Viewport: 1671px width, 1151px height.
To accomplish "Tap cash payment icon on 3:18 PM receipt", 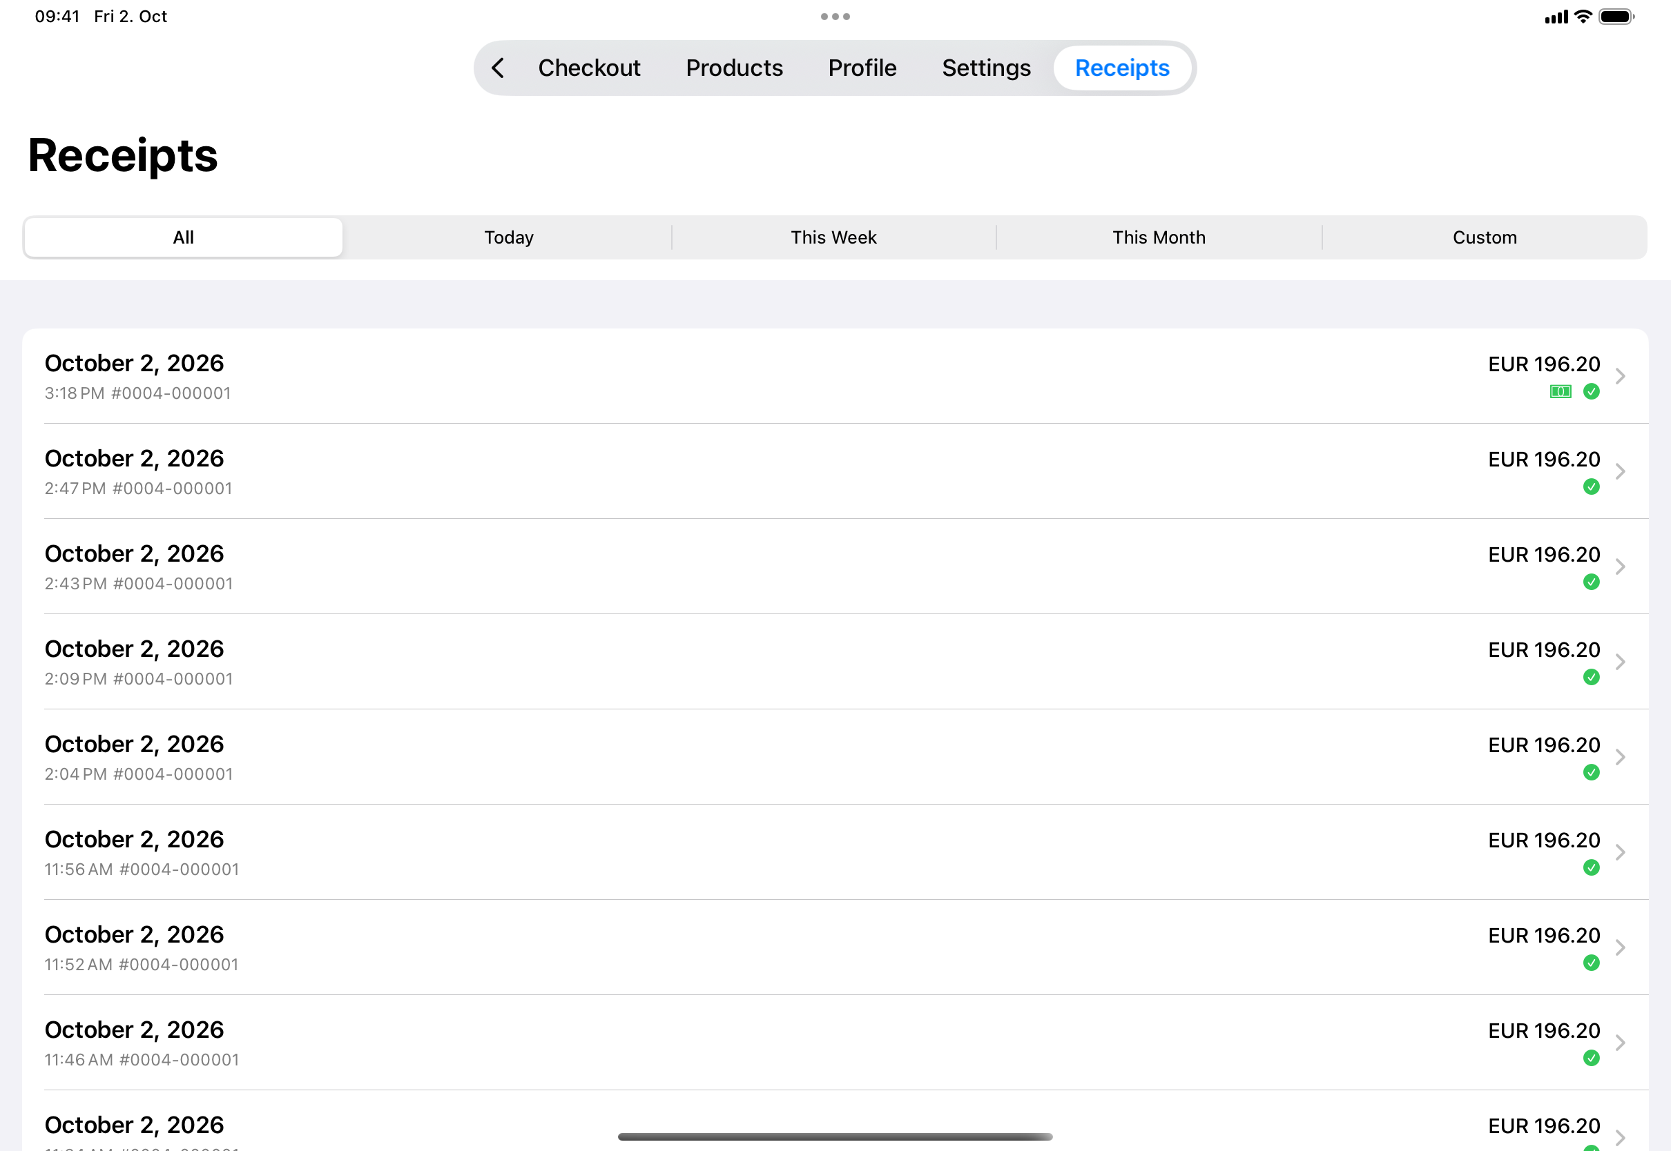I will [1561, 391].
